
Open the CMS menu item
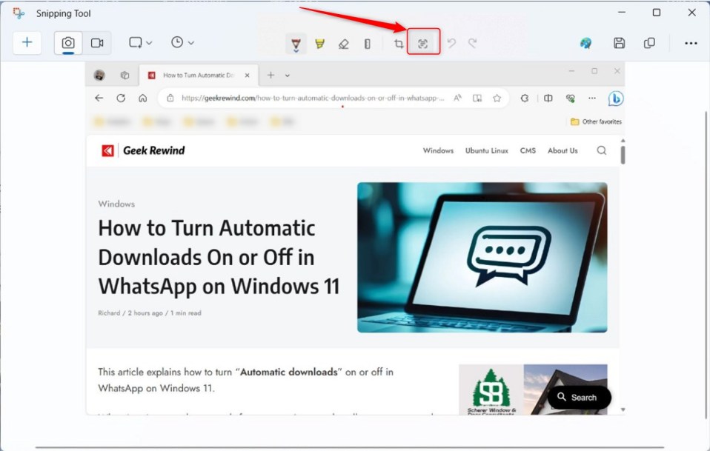[x=528, y=150]
